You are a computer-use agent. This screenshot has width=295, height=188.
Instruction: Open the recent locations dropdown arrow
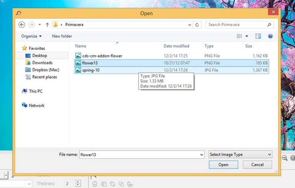click(x=40, y=25)
